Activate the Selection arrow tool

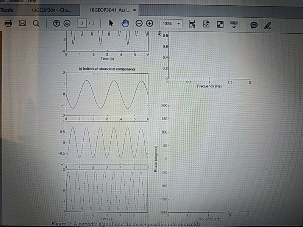(x=112, y=23)
